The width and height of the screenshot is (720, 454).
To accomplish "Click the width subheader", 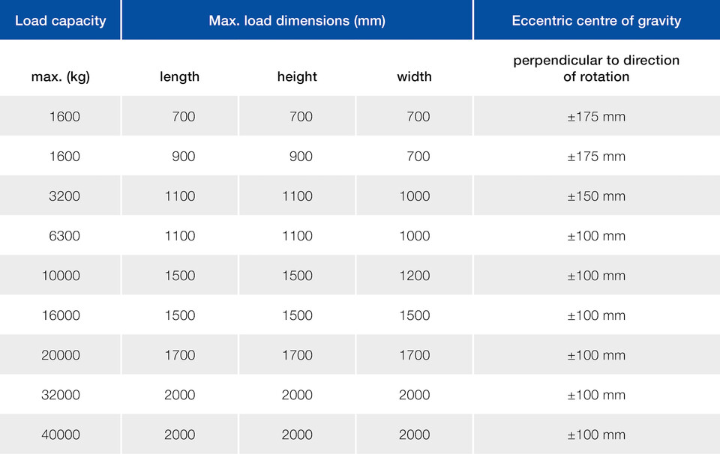I will click(414, 76).
